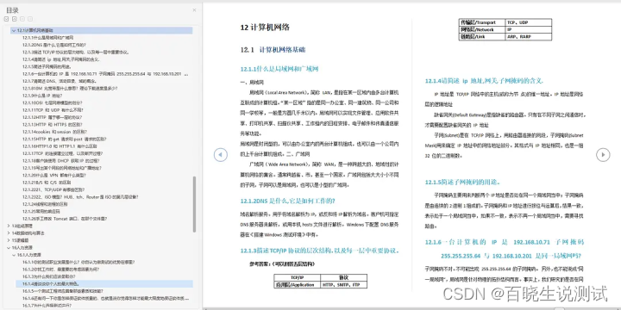Open outline entry 12.1.4 about ip 地址

(61, 59)
